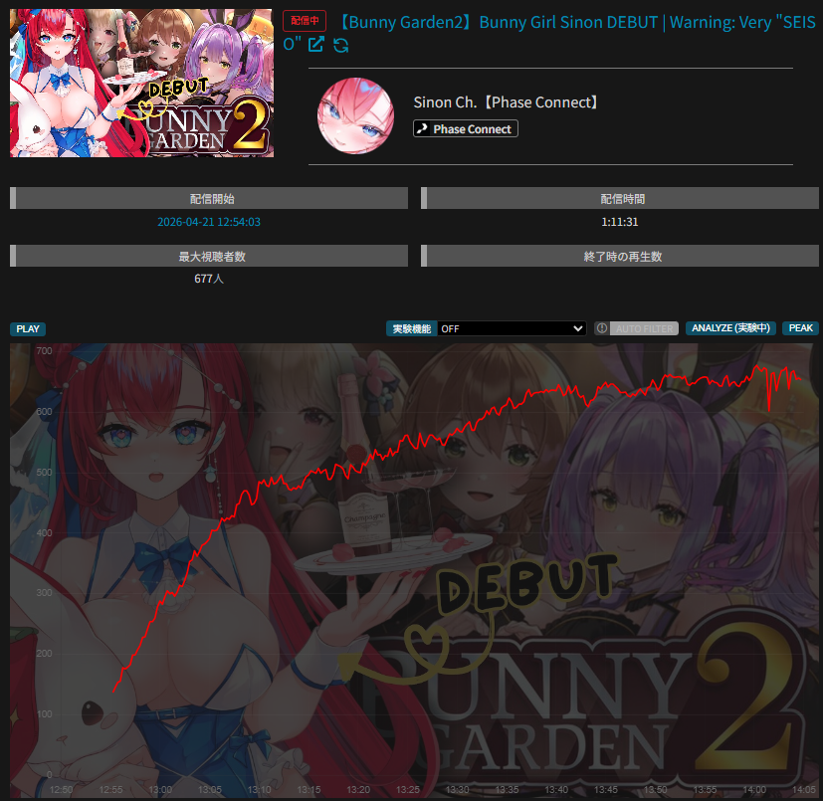Click the 配信開始 header bar

209,198
